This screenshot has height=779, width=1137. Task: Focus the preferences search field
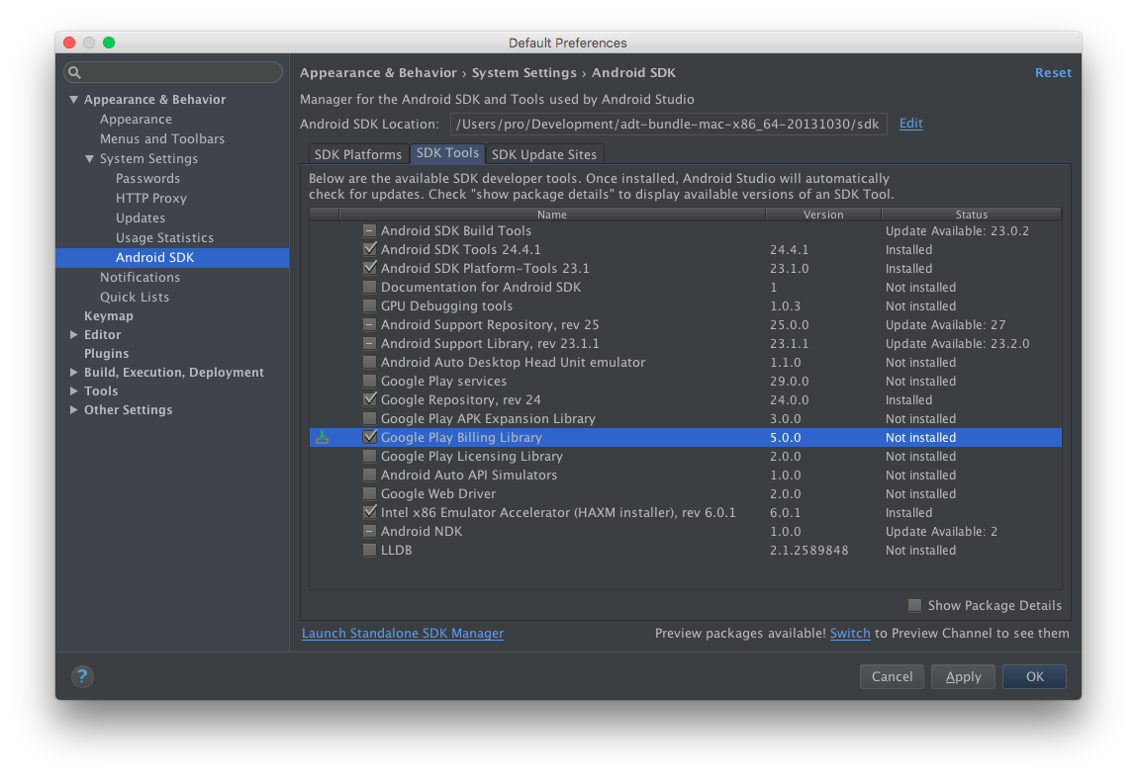(172, 72)
